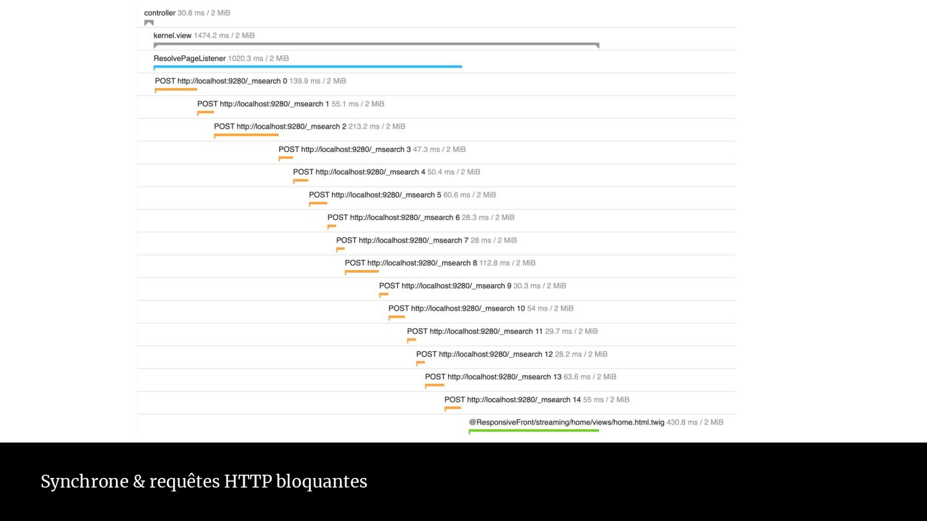Image resolution: width=927 pixels, height=521 pixels.
Task: Select the orange _msearch 8 request bar
Action: pyautogui.click(x=361, y=271)
